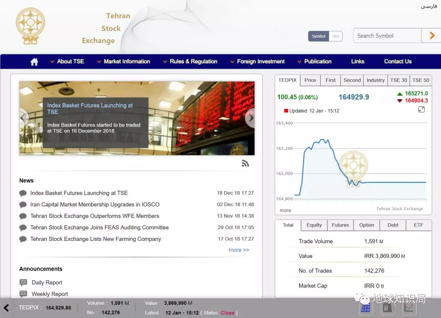This screenshot has height=318, width=441.
Task: Expand the Foreign Investment menu
Action: [x=257, y=62]
